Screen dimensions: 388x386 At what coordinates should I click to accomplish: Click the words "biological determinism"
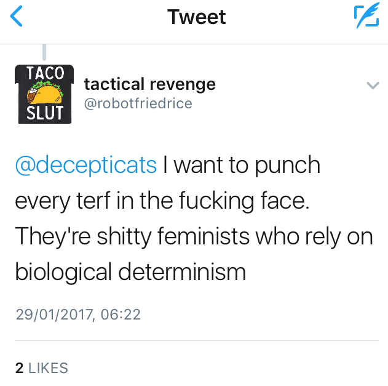click(130, 271)
